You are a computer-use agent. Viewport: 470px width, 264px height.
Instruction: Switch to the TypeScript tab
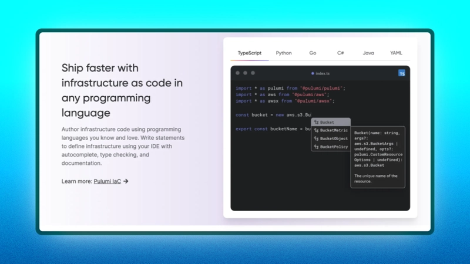pyautogui.click(x=249, y=53)
